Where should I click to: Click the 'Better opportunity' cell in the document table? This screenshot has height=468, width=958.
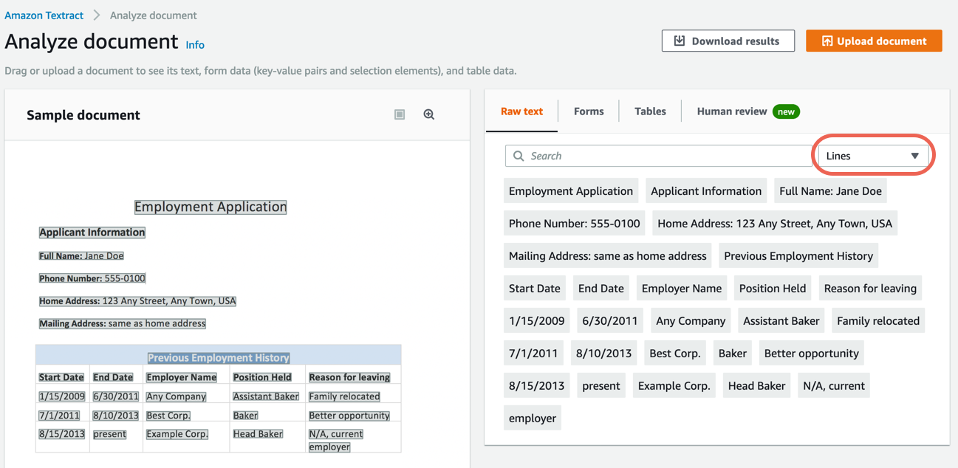point(349,416)
